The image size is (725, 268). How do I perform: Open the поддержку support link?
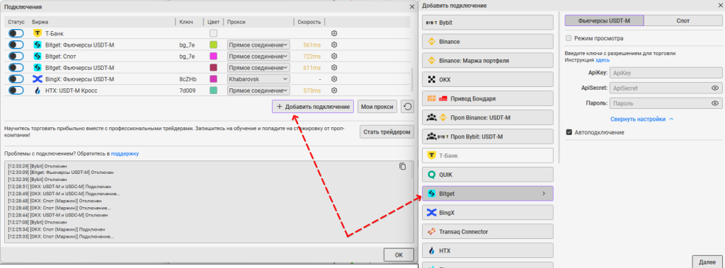pos(125,153)
